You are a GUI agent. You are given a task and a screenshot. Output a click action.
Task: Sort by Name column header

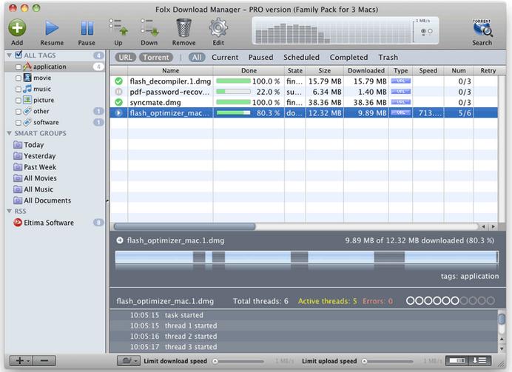(170, 70)
